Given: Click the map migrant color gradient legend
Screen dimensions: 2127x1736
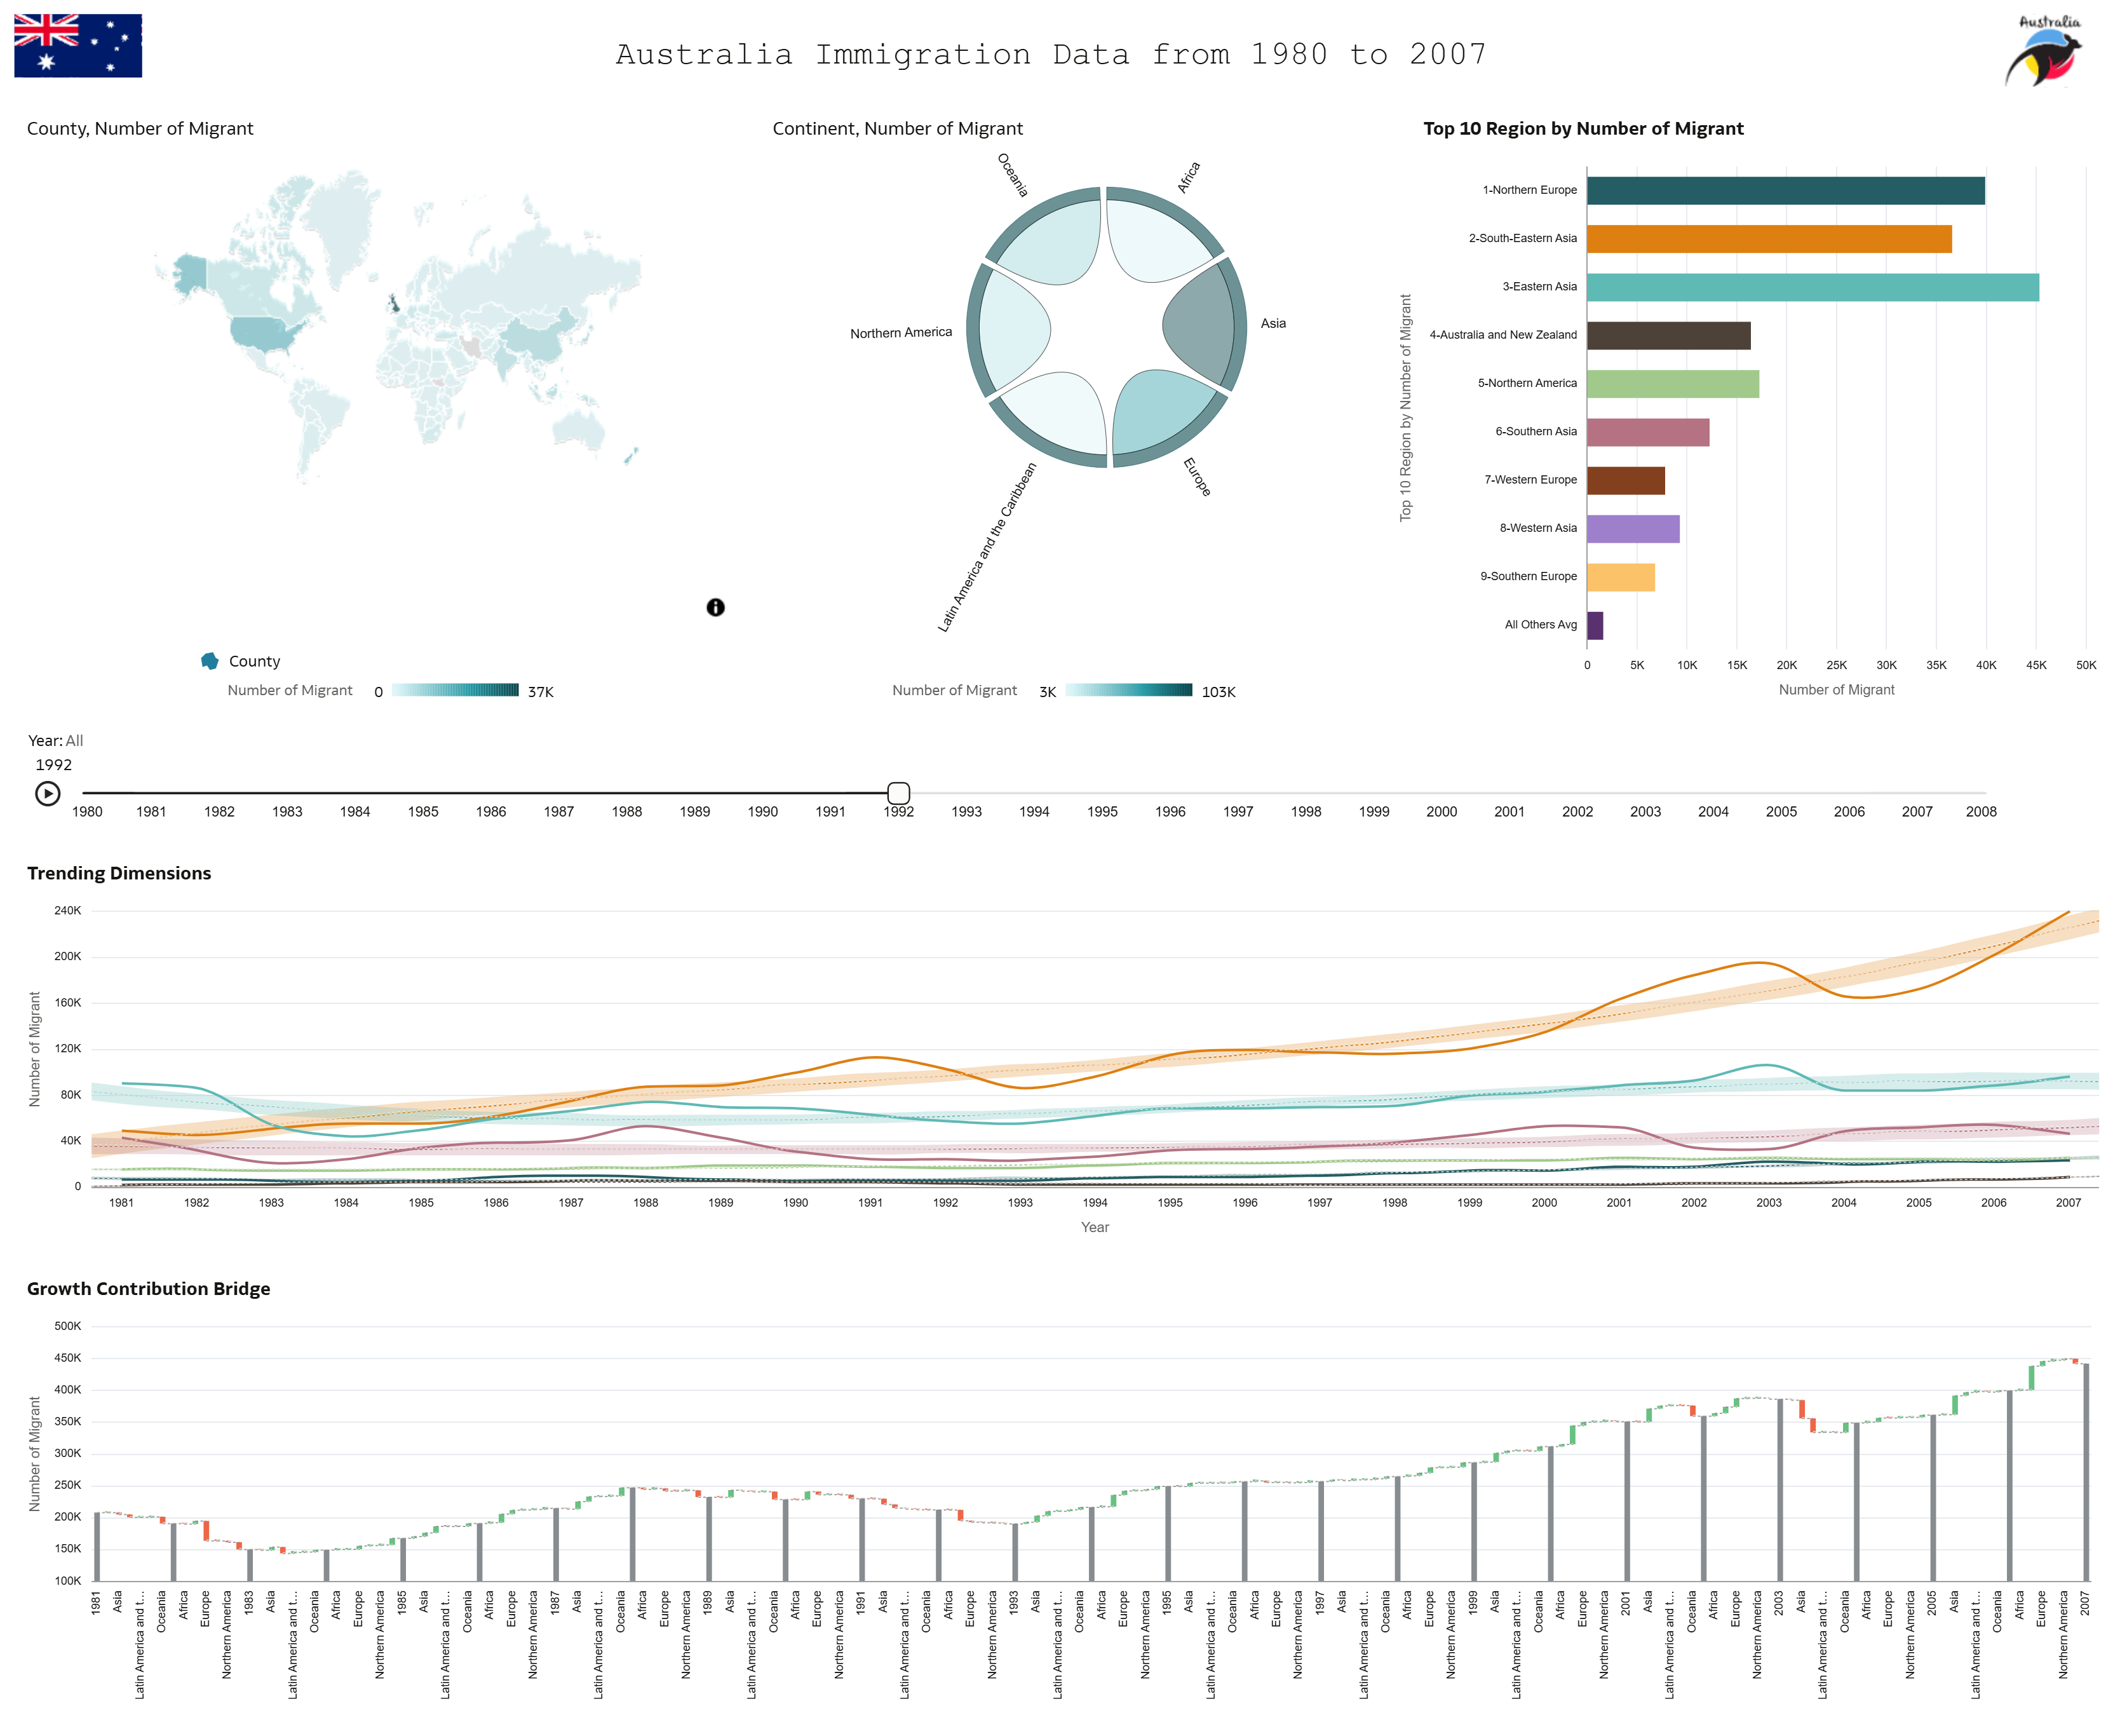Looking at the screenshot, I should (455, 690).
